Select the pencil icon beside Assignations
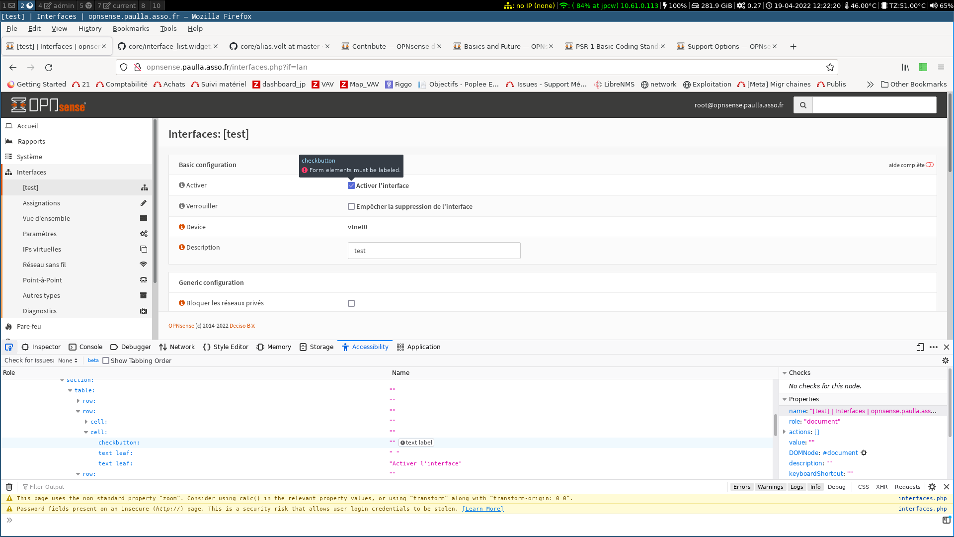 coord(144,203)
